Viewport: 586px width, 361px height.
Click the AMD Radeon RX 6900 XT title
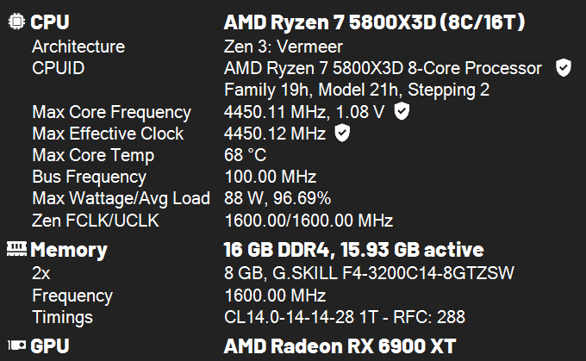(340, 346)
